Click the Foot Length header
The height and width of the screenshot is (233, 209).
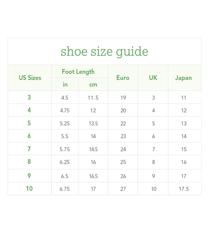point(78,72)
